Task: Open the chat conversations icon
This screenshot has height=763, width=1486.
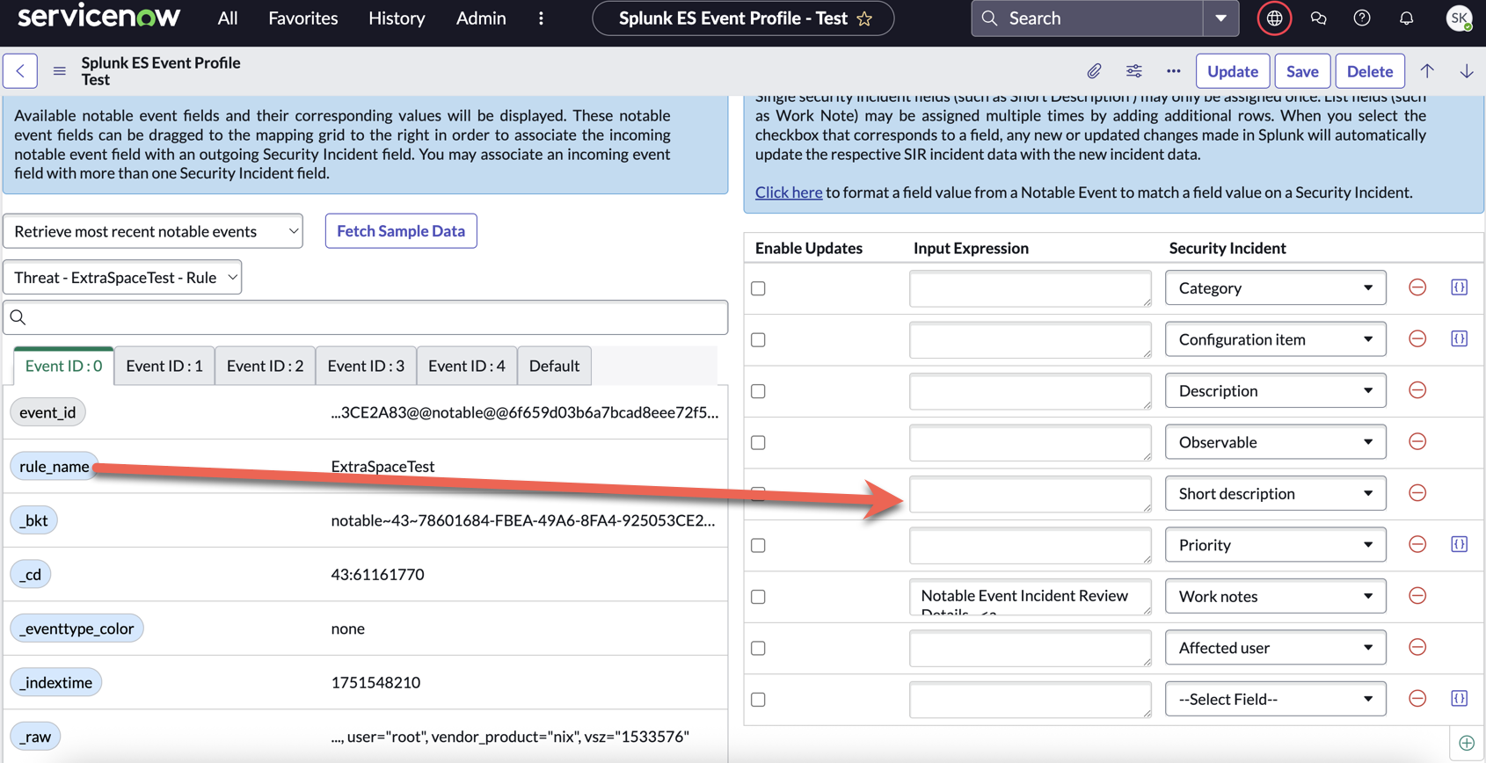Action: coord(1318,18)
